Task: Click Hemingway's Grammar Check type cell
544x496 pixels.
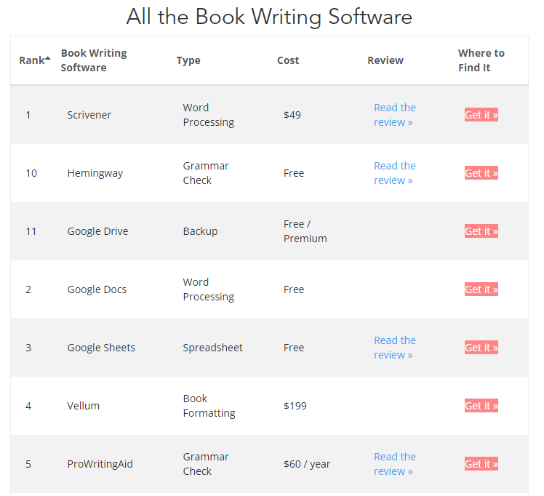Action: click(206, 173)
